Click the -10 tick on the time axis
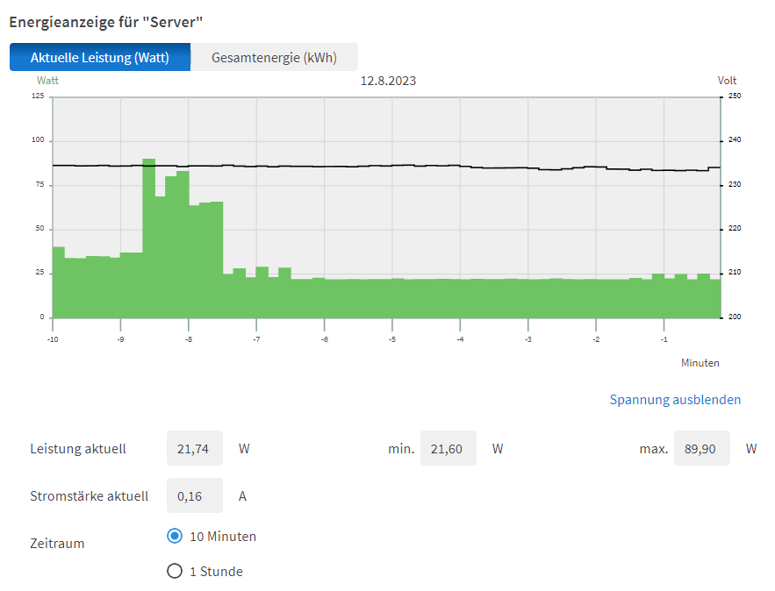The height and width of the screenshot is (591, 775). click(x=53, y=339)
